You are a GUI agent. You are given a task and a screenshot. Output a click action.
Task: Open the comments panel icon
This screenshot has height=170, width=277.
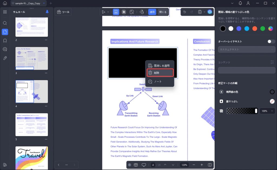pos(5,49)
